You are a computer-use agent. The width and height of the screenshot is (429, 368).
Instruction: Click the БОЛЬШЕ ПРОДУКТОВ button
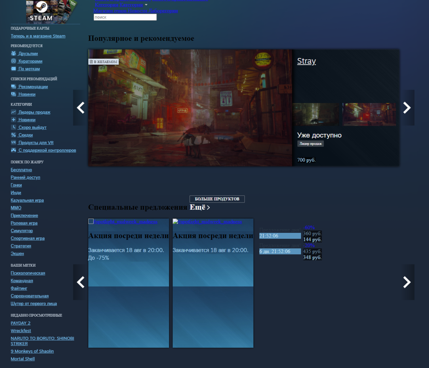(217, 199)
